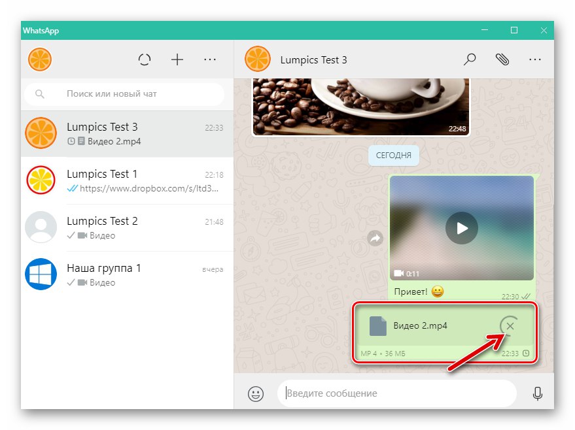Viewport: 575px width, 430px height.
Task: Forward the video with the arrow icon
Action: click(x=375, y=239)
